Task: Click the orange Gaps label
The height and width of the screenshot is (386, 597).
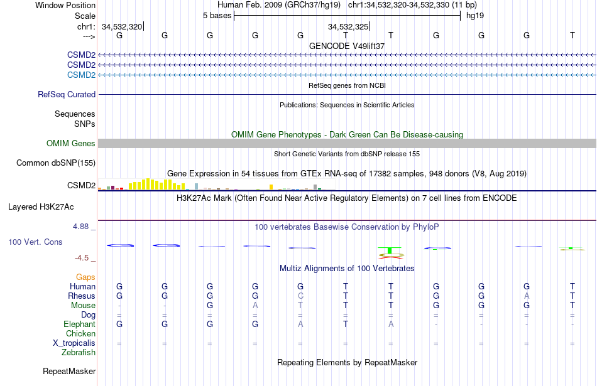Action: (85, 277)
